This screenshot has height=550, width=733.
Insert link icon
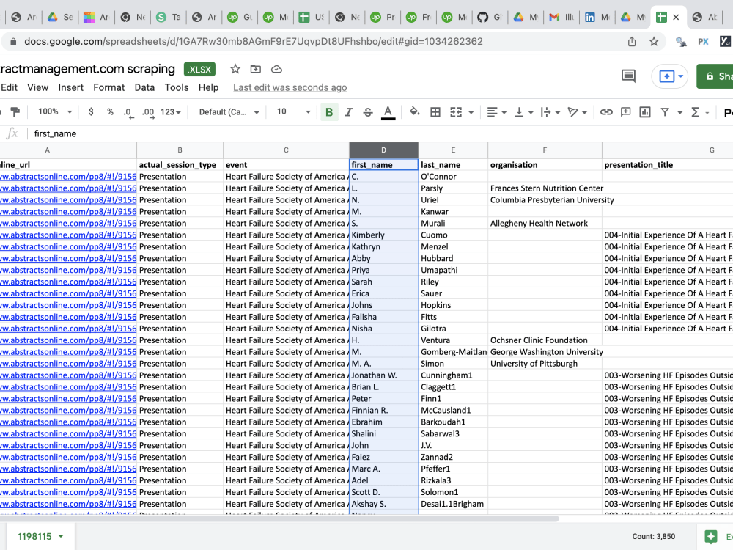[606, 111]
